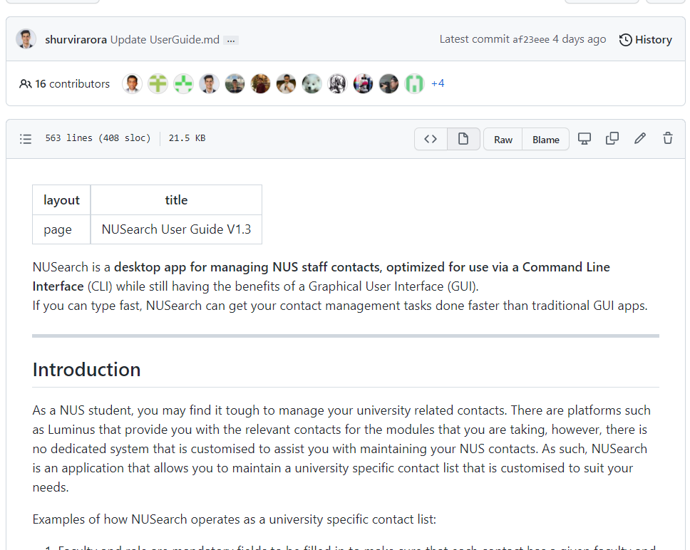Delete this file with trash icon
690x550 pixels.
point(668,139)
